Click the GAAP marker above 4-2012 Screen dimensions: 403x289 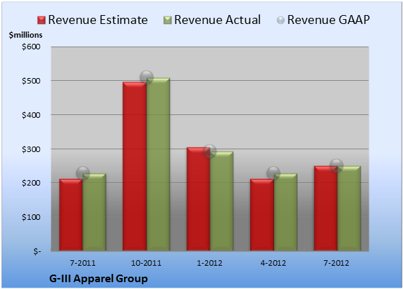point(273,173)
